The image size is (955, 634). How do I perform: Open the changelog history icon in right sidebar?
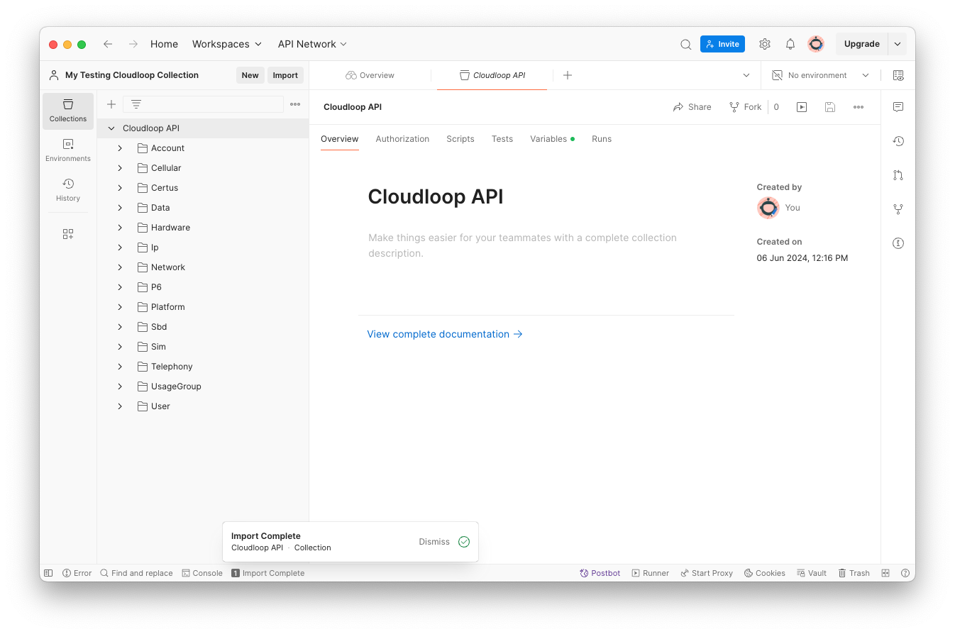coord(898,141)
